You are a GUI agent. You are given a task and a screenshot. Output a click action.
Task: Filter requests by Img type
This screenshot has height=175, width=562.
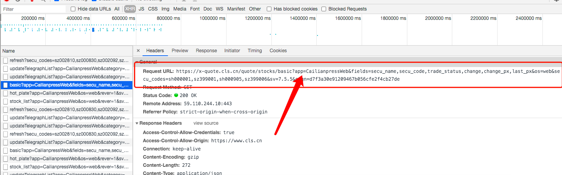tap(166, 9)
